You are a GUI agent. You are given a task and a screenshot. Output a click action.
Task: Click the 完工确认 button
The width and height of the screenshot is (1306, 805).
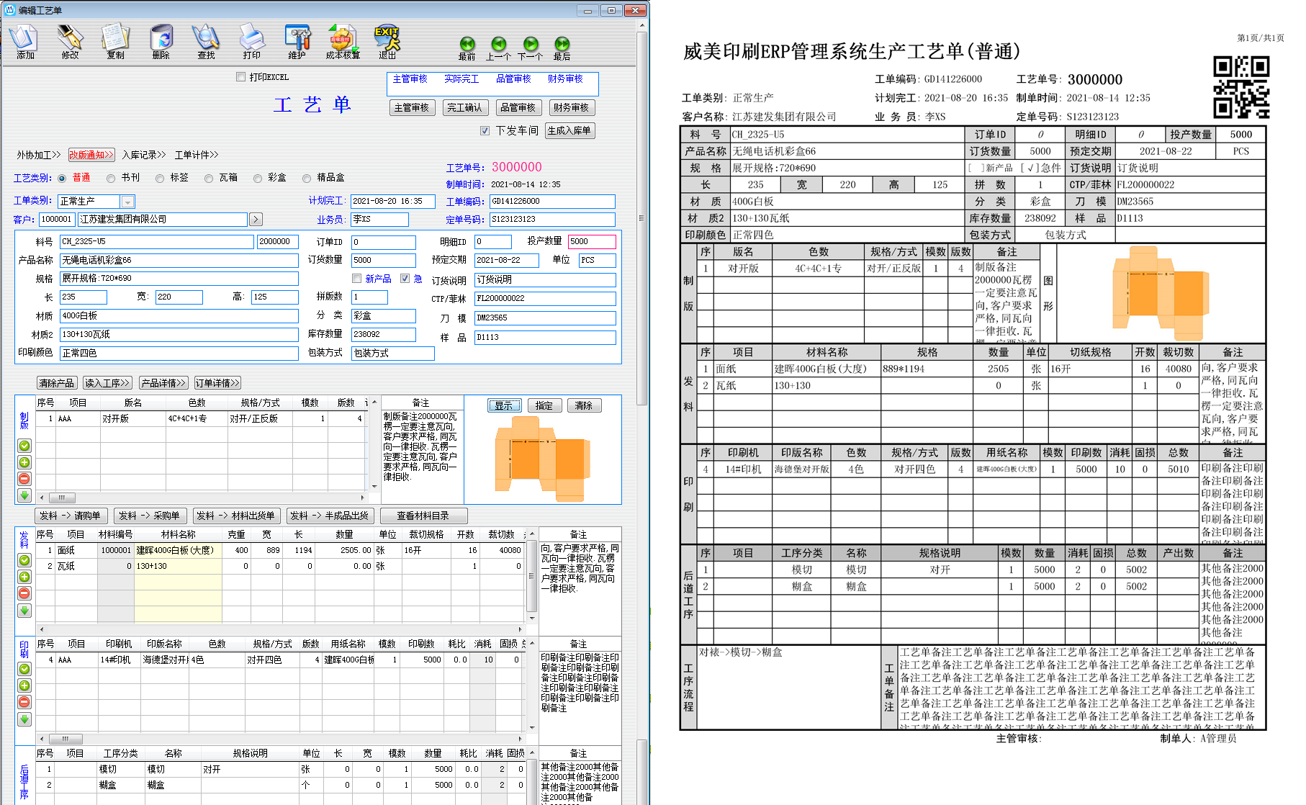click(x=465, y=108)
